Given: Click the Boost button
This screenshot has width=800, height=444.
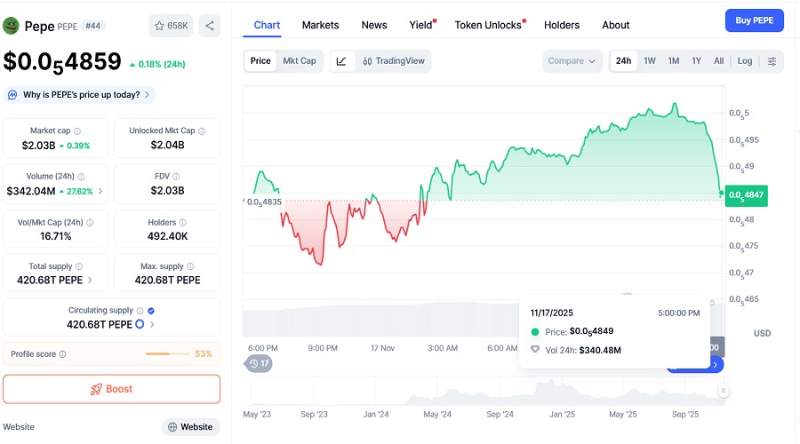Looking at the screenshot, I should [x=111, y=389].
